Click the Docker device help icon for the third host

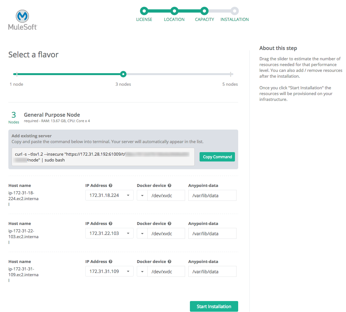169,262
